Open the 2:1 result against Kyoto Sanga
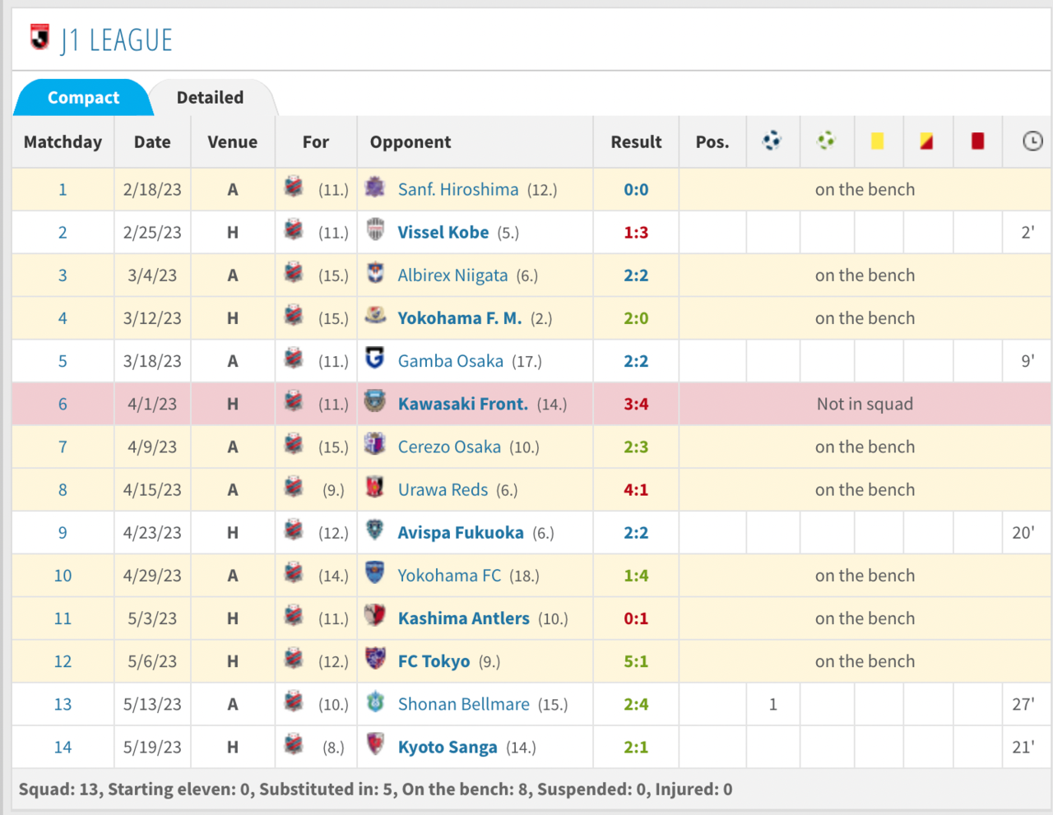Screen dimensions: 1053x815 636,747
